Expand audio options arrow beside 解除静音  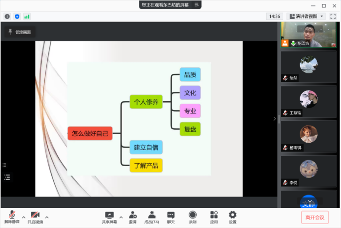(x=23, y=217)
